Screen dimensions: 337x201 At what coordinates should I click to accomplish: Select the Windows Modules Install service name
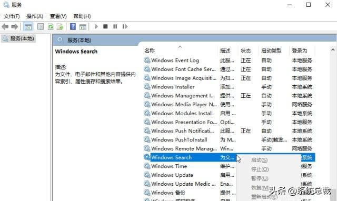(182, 113)
